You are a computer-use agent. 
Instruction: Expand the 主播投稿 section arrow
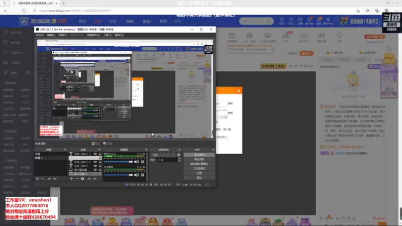coord(344,53)
